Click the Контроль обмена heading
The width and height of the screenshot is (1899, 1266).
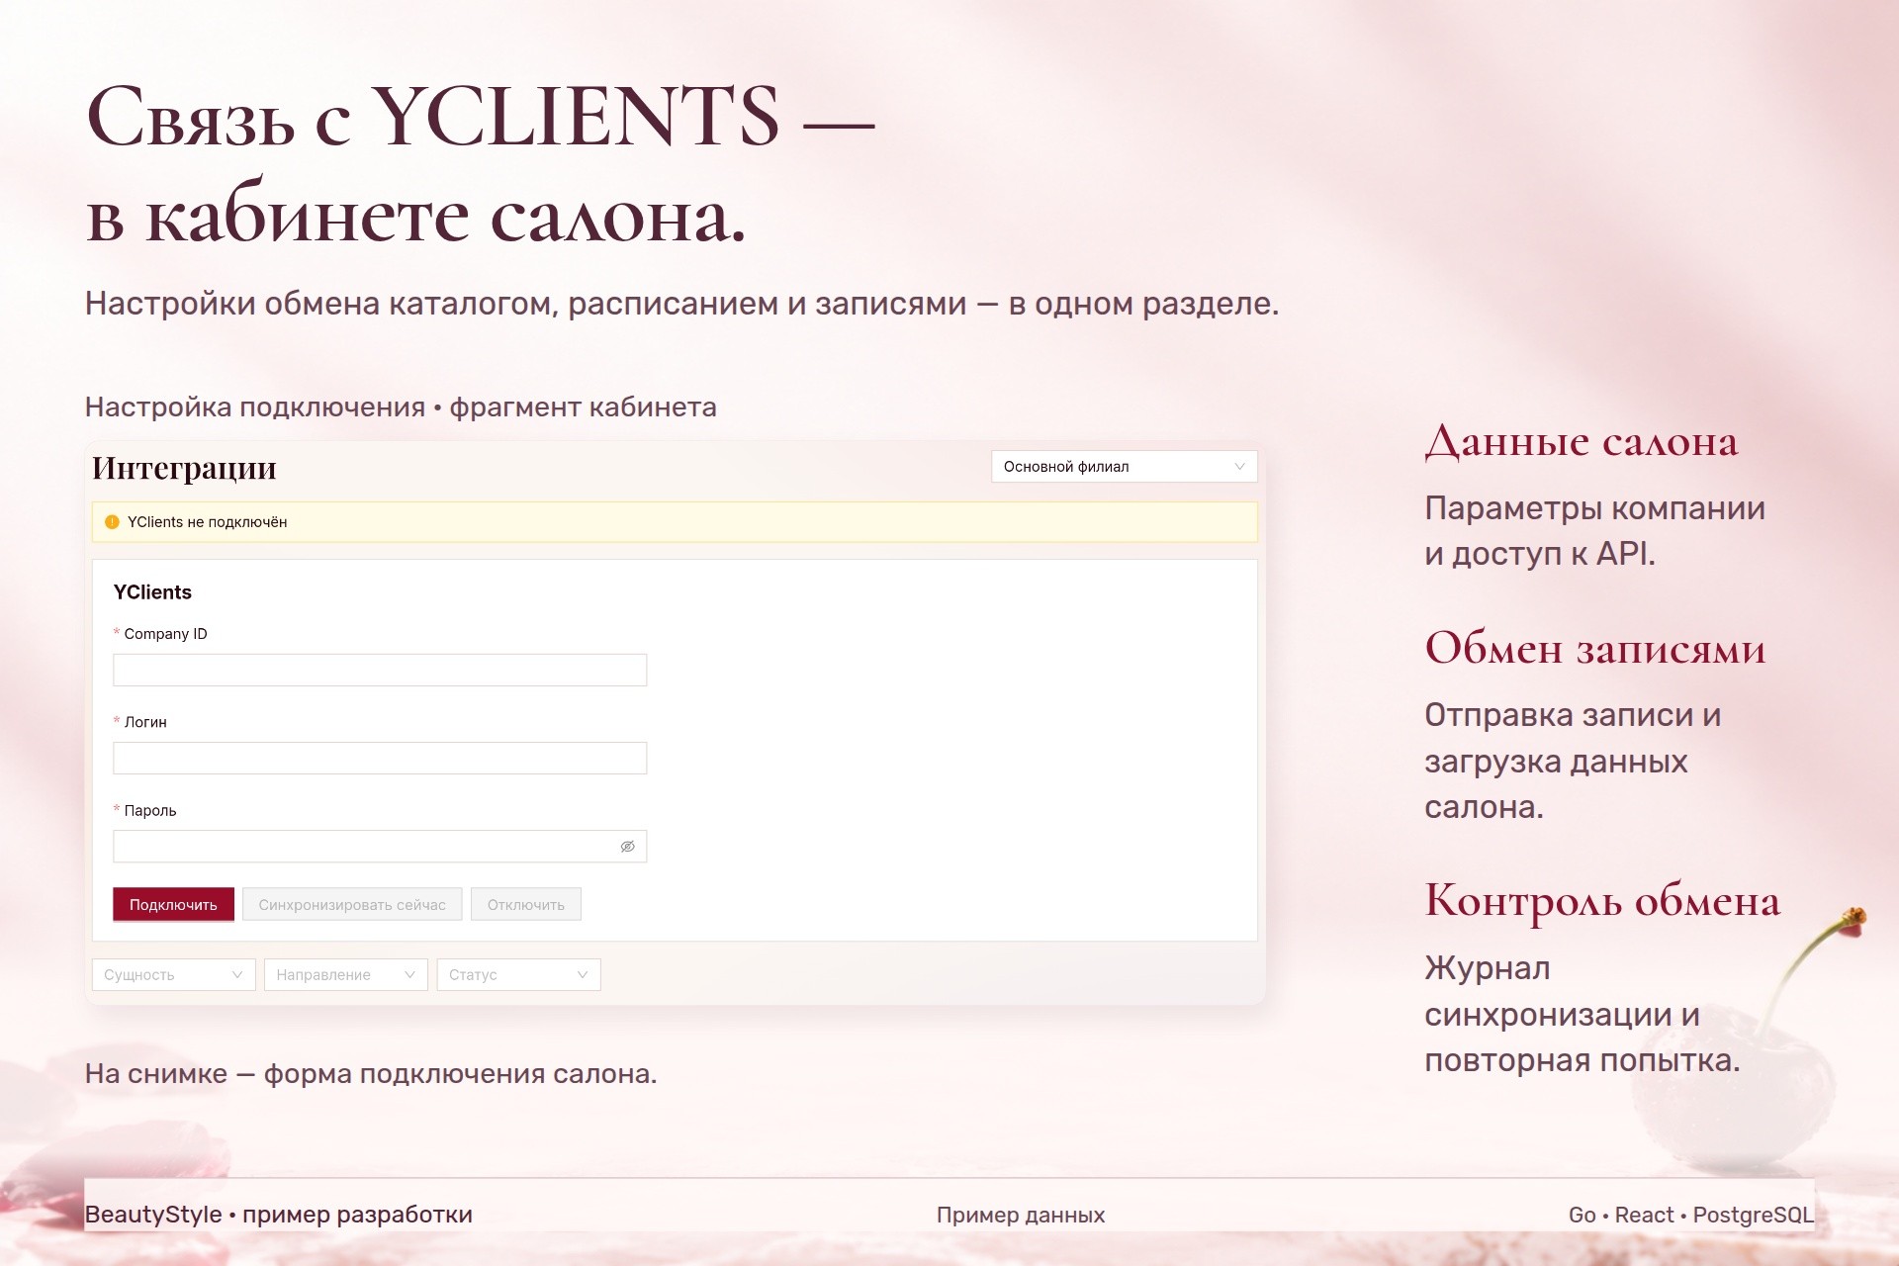[x=1602, y=901]
